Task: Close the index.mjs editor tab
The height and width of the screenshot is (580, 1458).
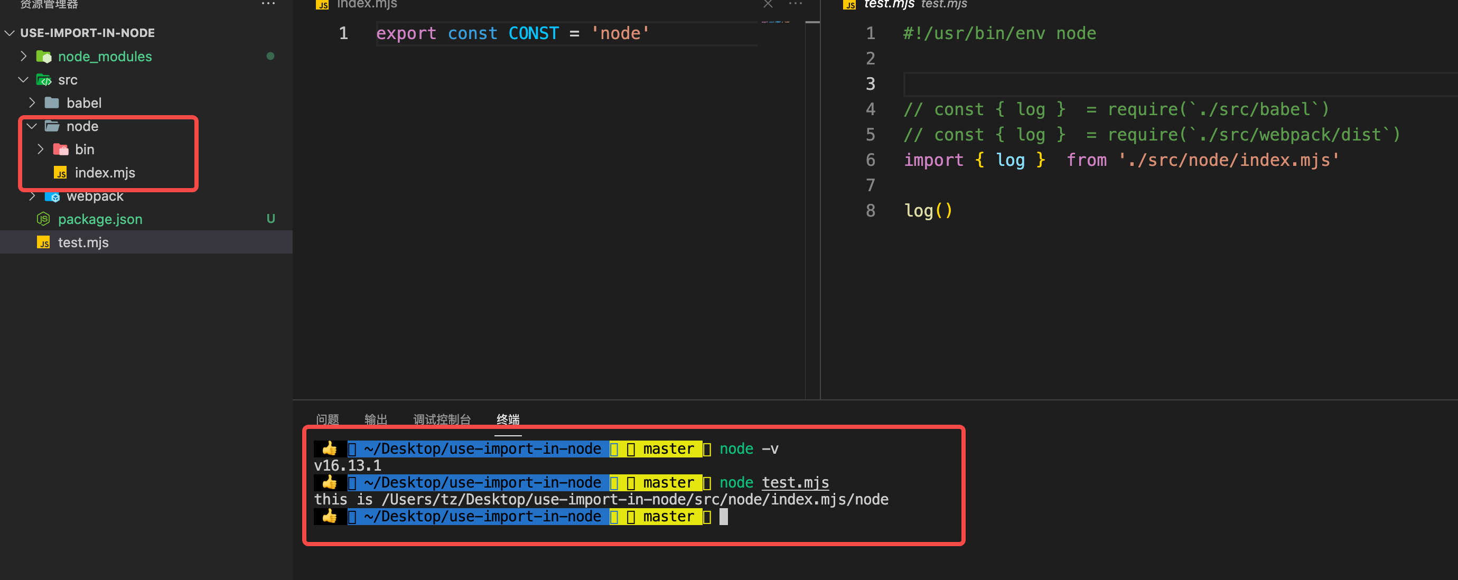Action: 768,5
